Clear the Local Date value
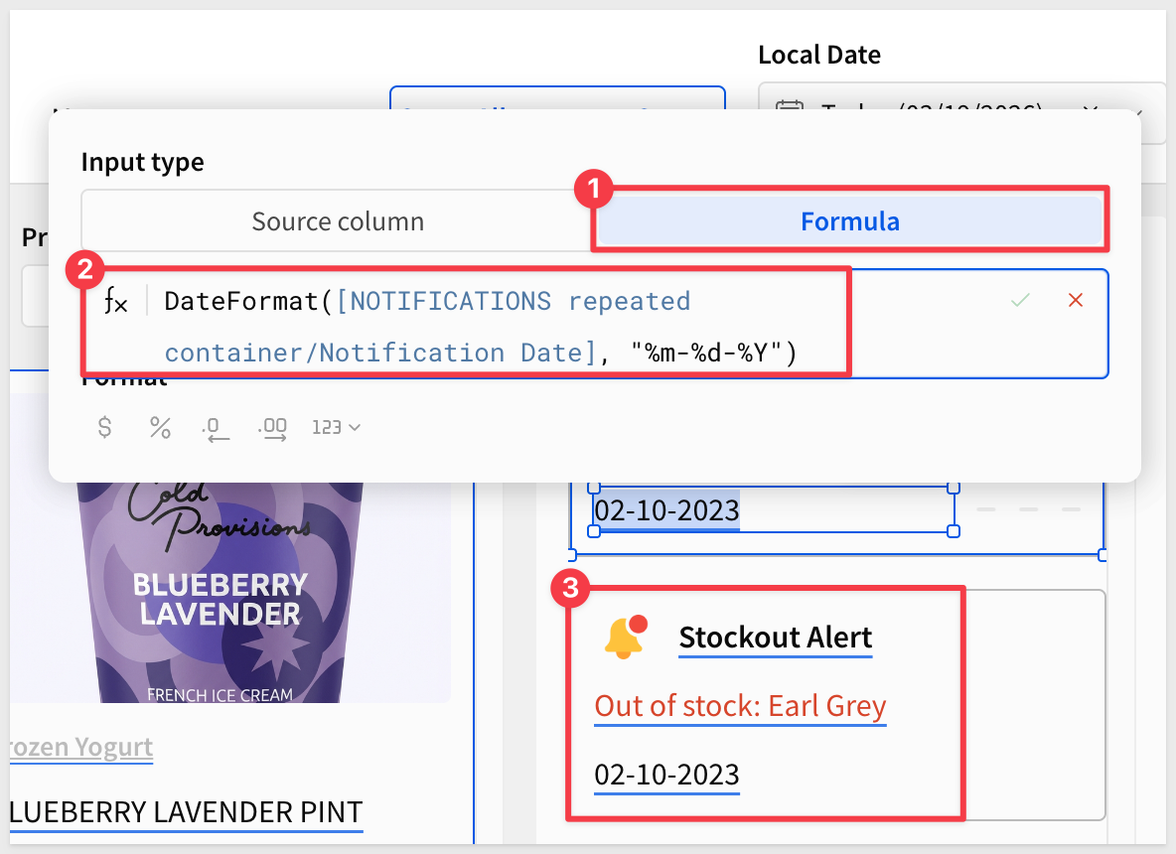 1090,108
